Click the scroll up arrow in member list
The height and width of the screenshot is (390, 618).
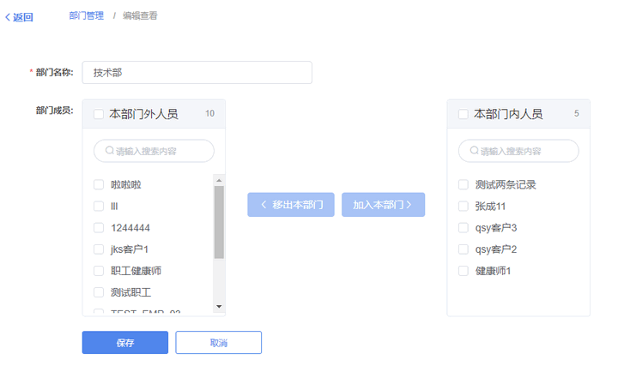coord(219,180)
